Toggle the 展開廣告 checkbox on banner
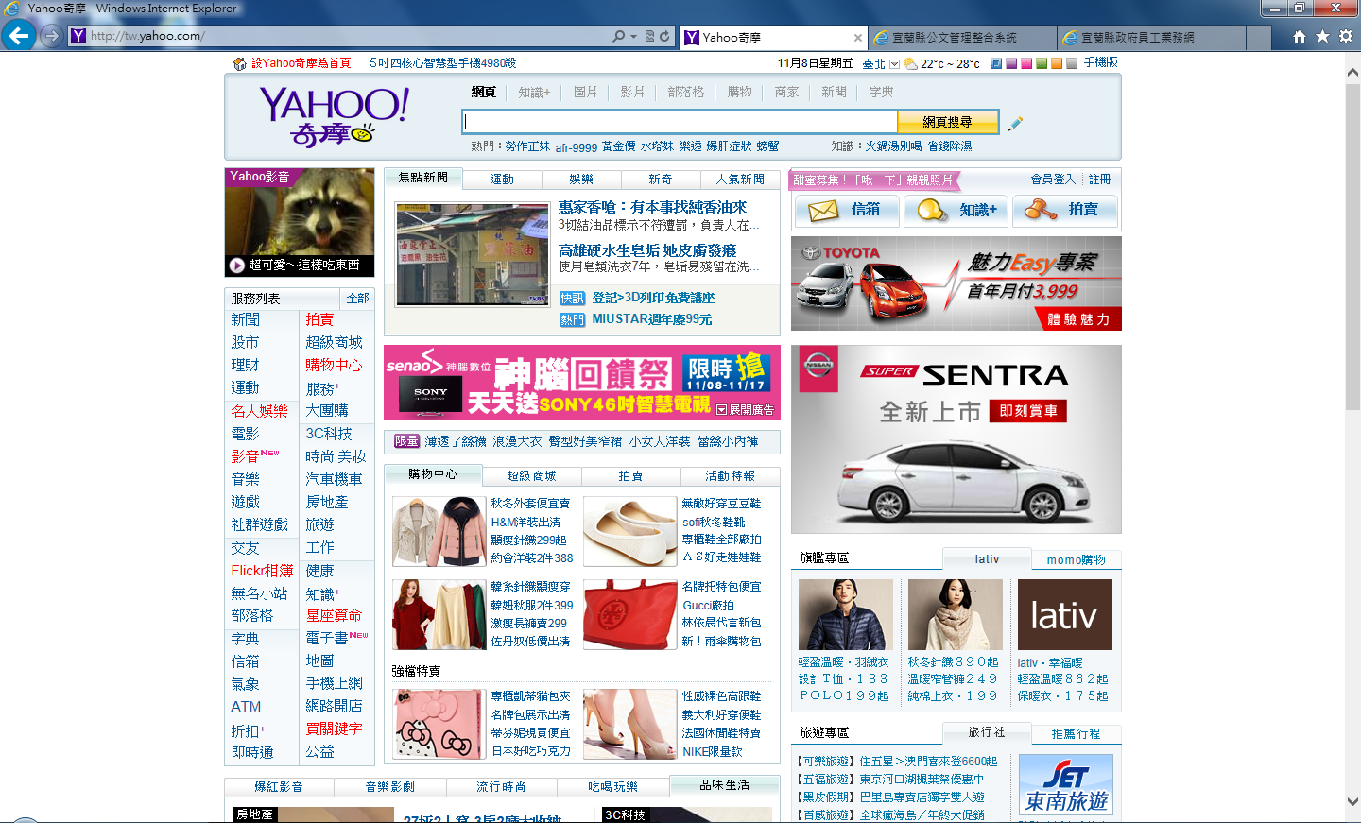1361x823 pixels. click(722, 410)
